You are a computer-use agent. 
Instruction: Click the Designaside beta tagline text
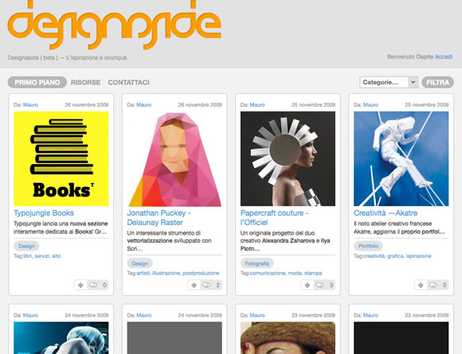[68, 58]
